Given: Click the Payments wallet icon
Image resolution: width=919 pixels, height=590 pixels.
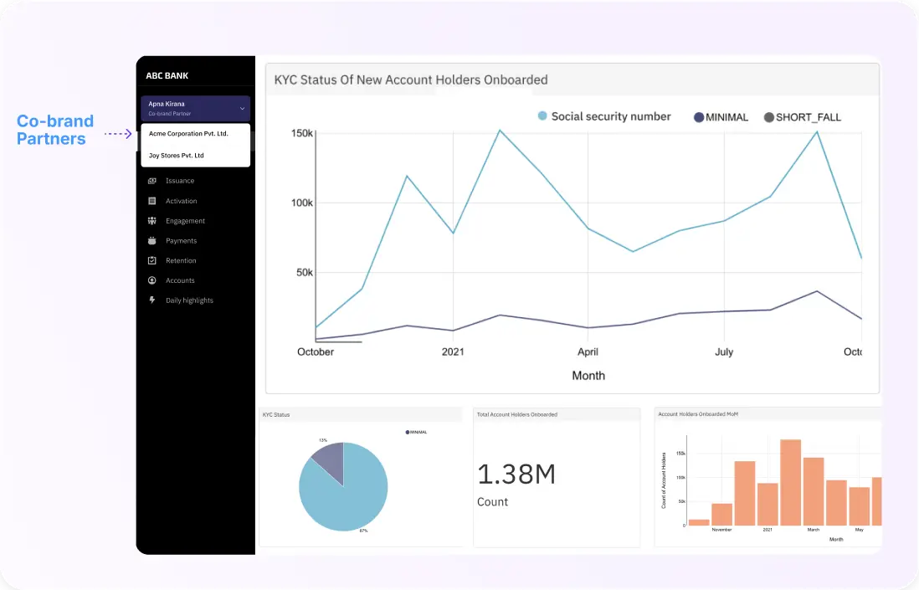Looking at the screenshot, I should click(x=151, y=241).
